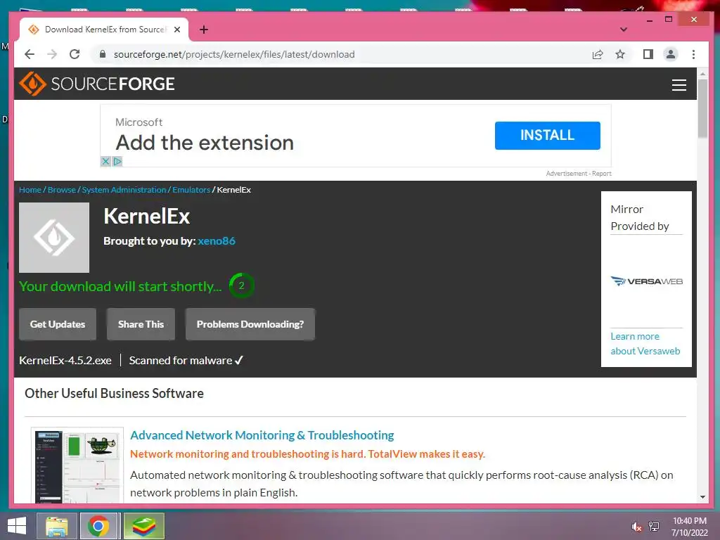Screen dimensions: 720x540
Task: Click the download countdown circle
Action: click(x=242, y=285)
